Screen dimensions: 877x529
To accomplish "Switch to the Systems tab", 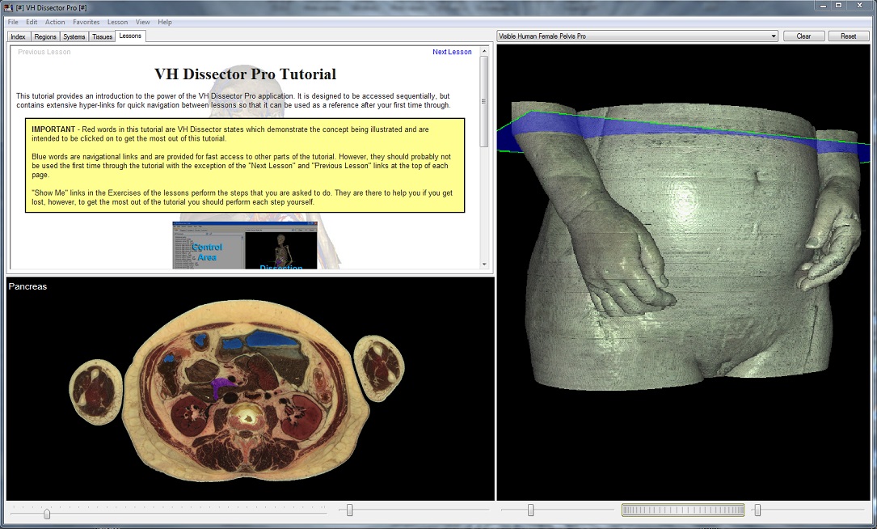I will 74,36.
